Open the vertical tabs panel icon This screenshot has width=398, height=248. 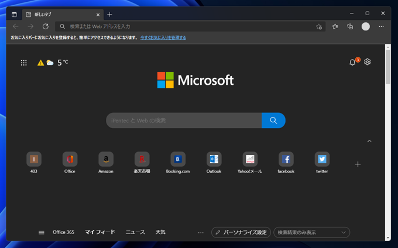coord(14,15)
